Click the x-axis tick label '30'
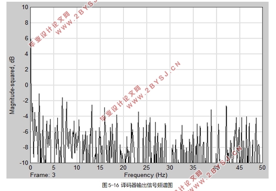Image resolution: width=276 pixels, height=191 pixels. 170,168
